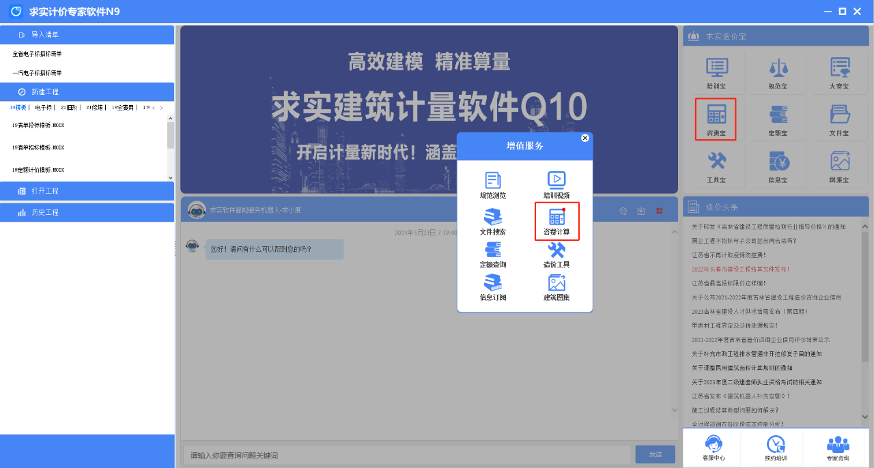The height and width of the screenshot is (468, 874).
Task: Open news 甲供材工程界定及涉税处理规定！
Action: tap(735, 325)
